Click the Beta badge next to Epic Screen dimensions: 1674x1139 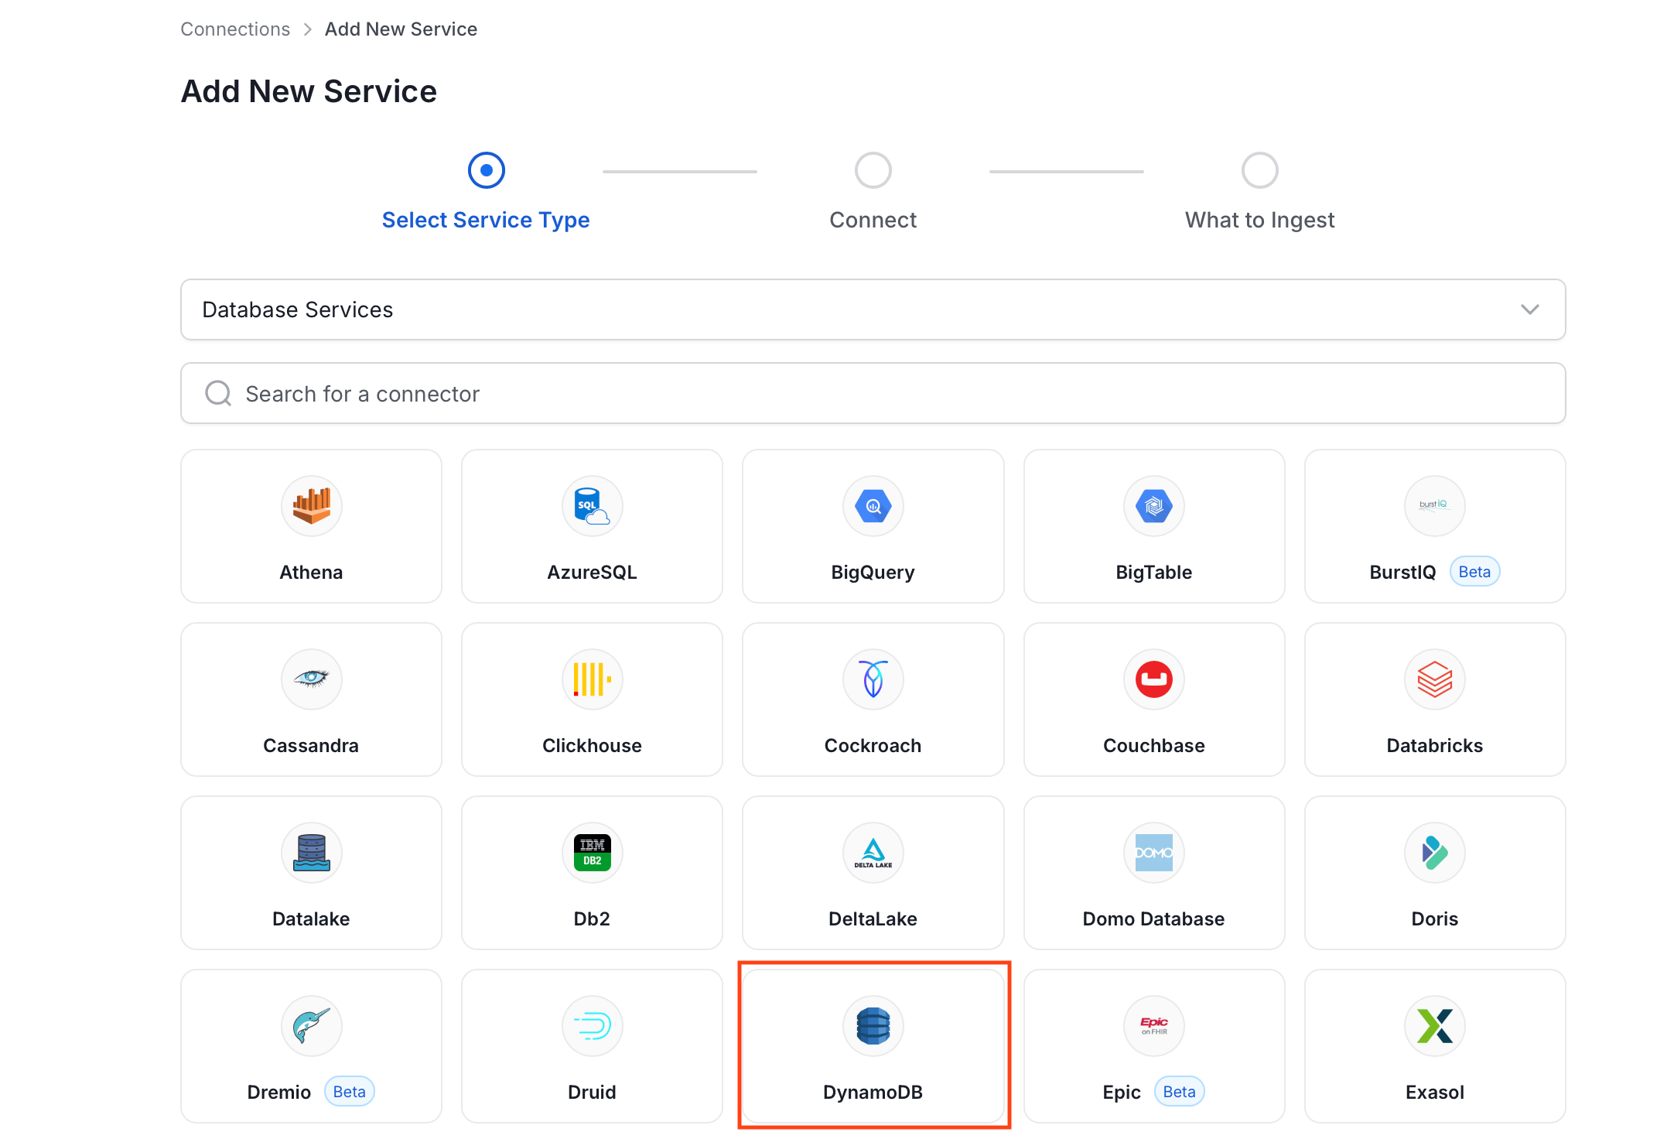[x=1179, y=1092]
